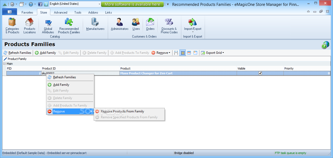
Task: Open the Export Grid dropdown
Action: click(212, 53)
